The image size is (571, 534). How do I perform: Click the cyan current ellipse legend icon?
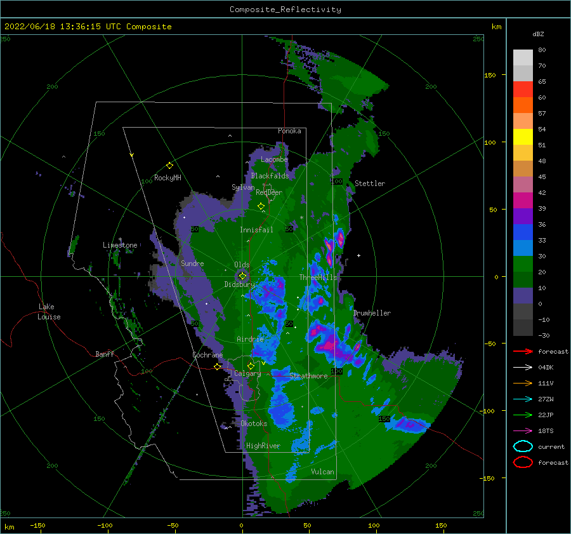click(523, 446)
